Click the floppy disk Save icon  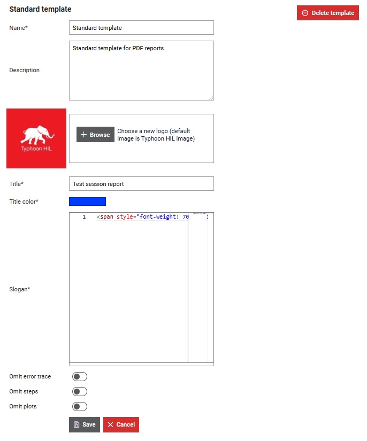(x=77, y=425)
